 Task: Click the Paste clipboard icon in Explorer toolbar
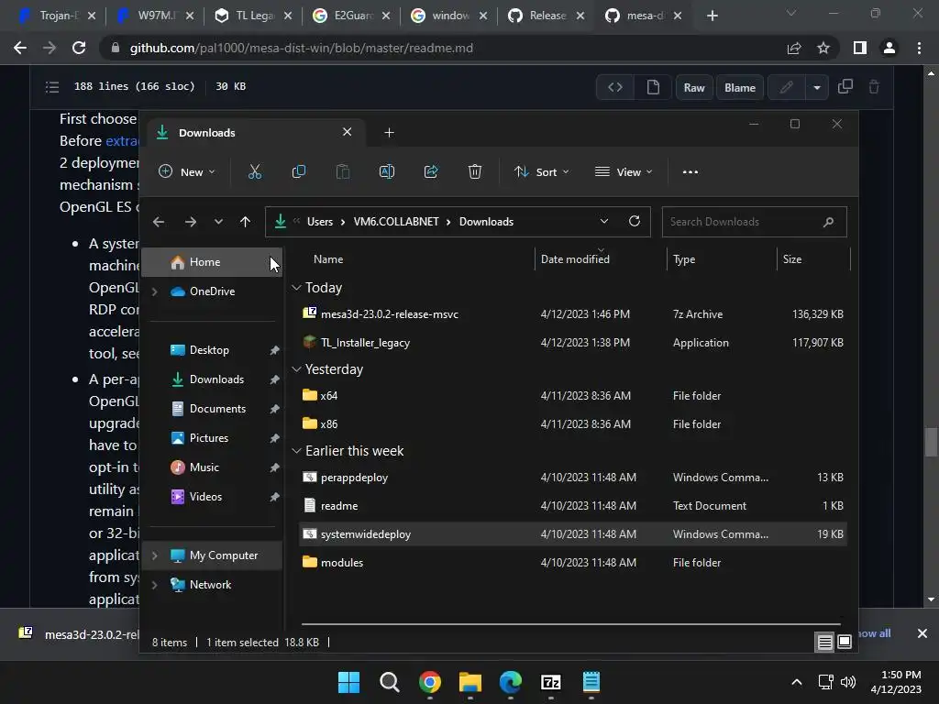343,171
